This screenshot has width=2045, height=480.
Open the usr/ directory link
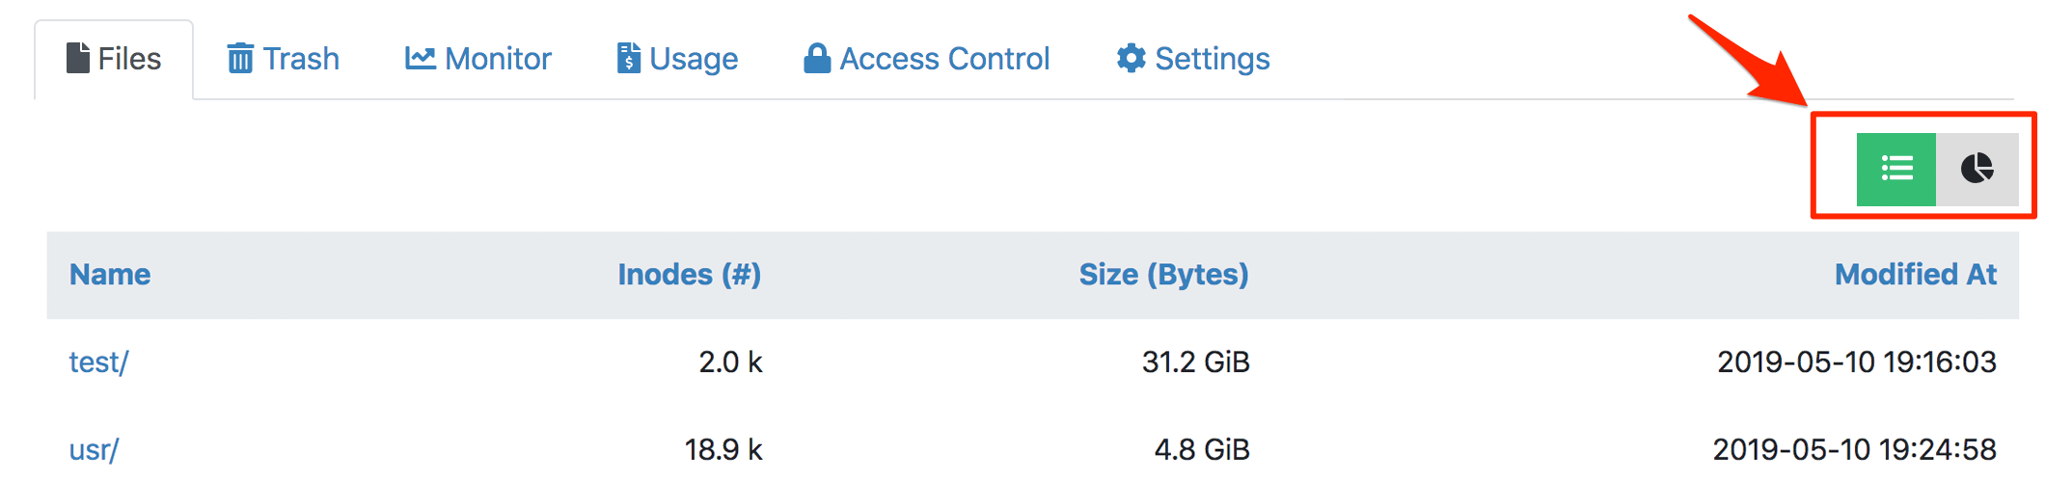pyautogui.click(x=94, y=449)
